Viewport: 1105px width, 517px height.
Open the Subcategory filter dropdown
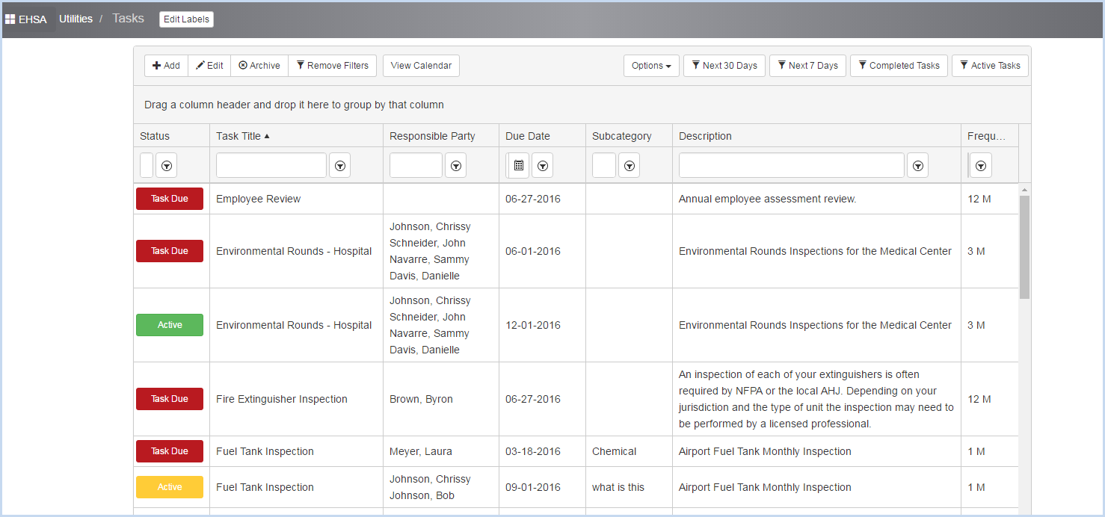click(x=628, y=164)
